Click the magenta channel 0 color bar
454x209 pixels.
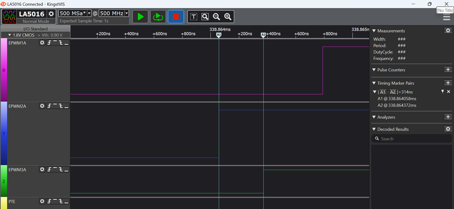click(x=3, y=70)
